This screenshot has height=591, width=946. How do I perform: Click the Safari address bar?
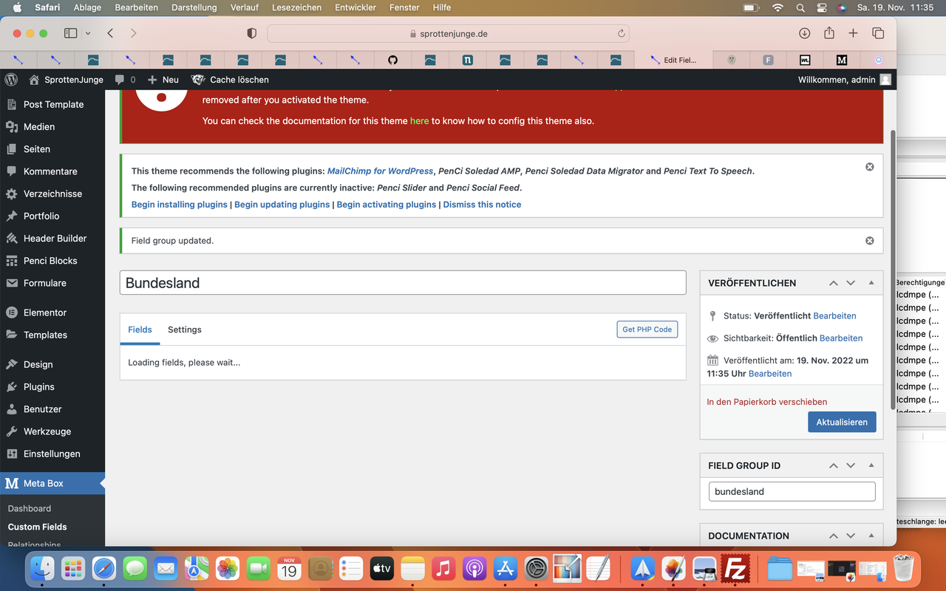click(448, 33)
